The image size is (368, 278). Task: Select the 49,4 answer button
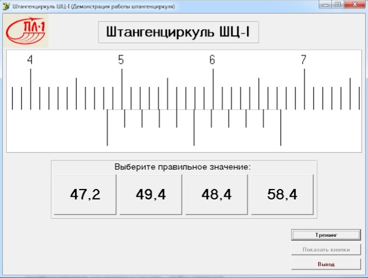[x=151, y=194]
